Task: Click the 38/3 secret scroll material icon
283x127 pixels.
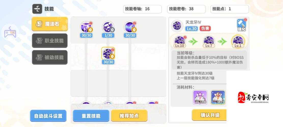Action: [x=218, y=98]
